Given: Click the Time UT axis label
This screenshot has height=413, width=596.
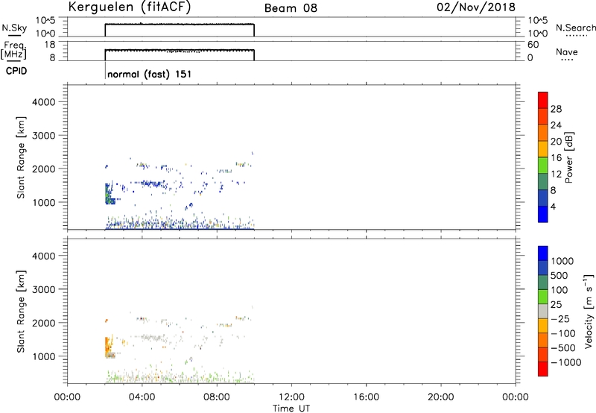Looking at the screenshot, I should pyautogui.click(x=291, y=409).
